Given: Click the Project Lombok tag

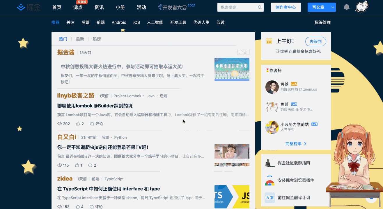Looking at the screenshot, I should point(127,96).
